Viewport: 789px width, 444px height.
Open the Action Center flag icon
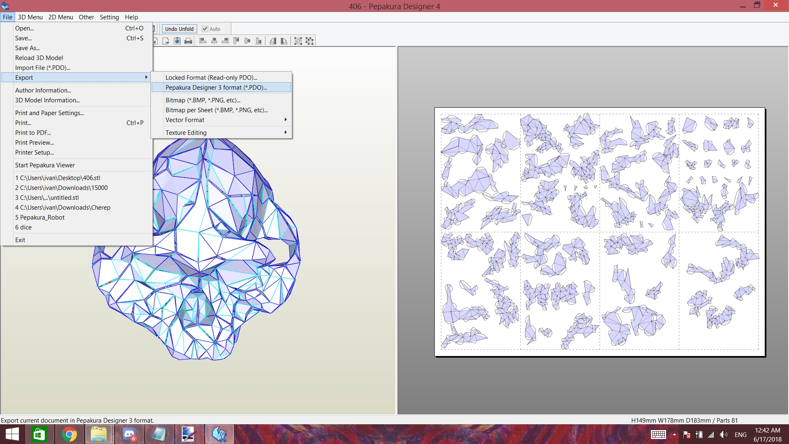pos(687,435)
